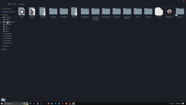Collapse the This PC tree node
Viewport: 186px width, 105px height.
point(1,15)
